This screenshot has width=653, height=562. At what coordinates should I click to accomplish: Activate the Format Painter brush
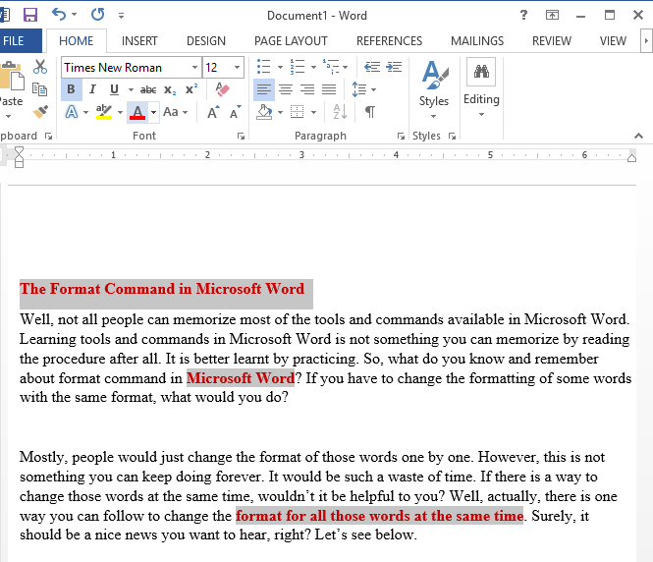(40, 111)
